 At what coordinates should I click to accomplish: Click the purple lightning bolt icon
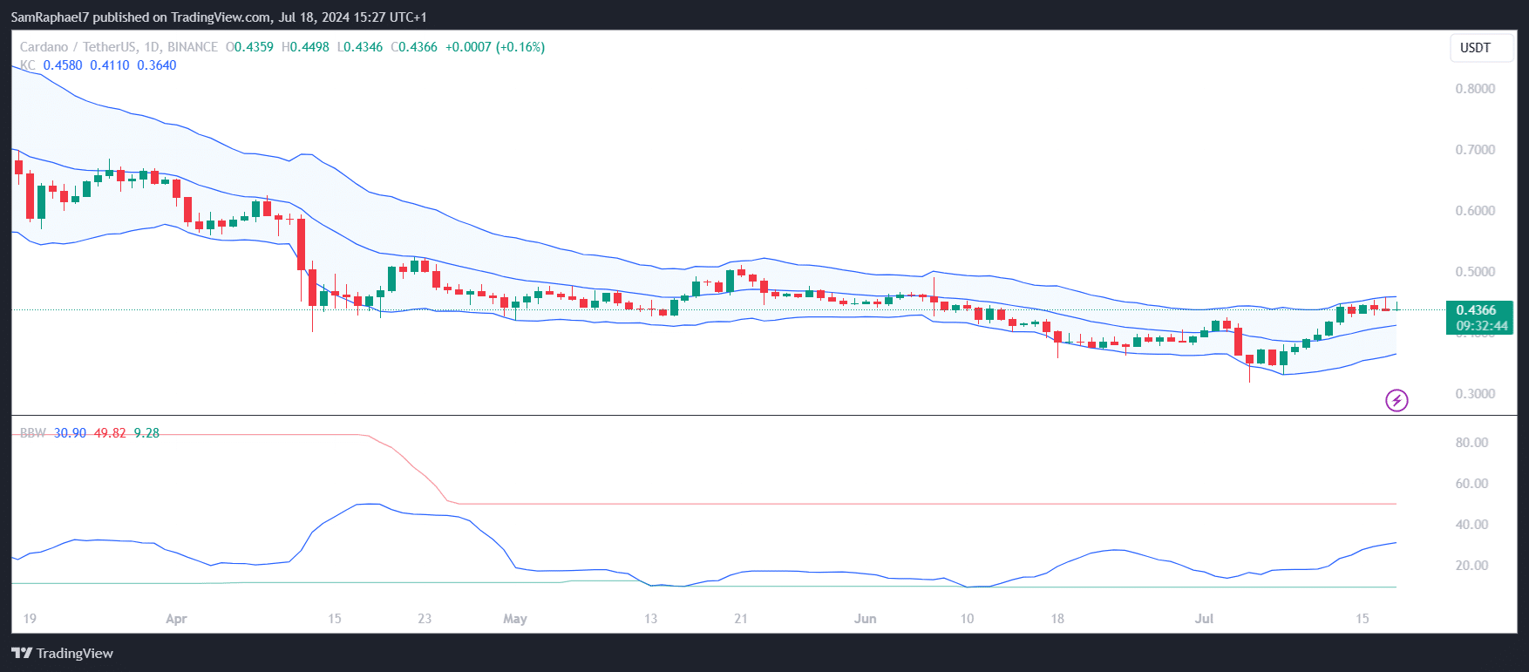1396,400
